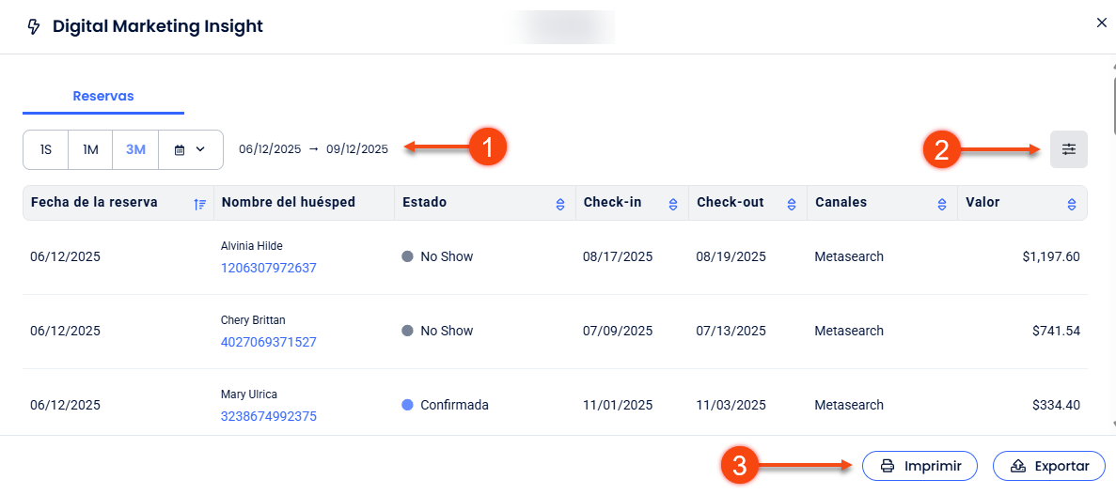Viewport: 1116px width, 495px height.
Task: Click the Exportar button
Action: 1048,466
